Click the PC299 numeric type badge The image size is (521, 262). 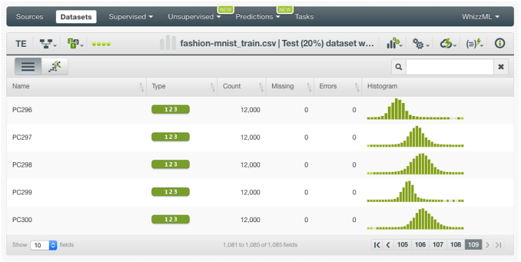(170, 192)
